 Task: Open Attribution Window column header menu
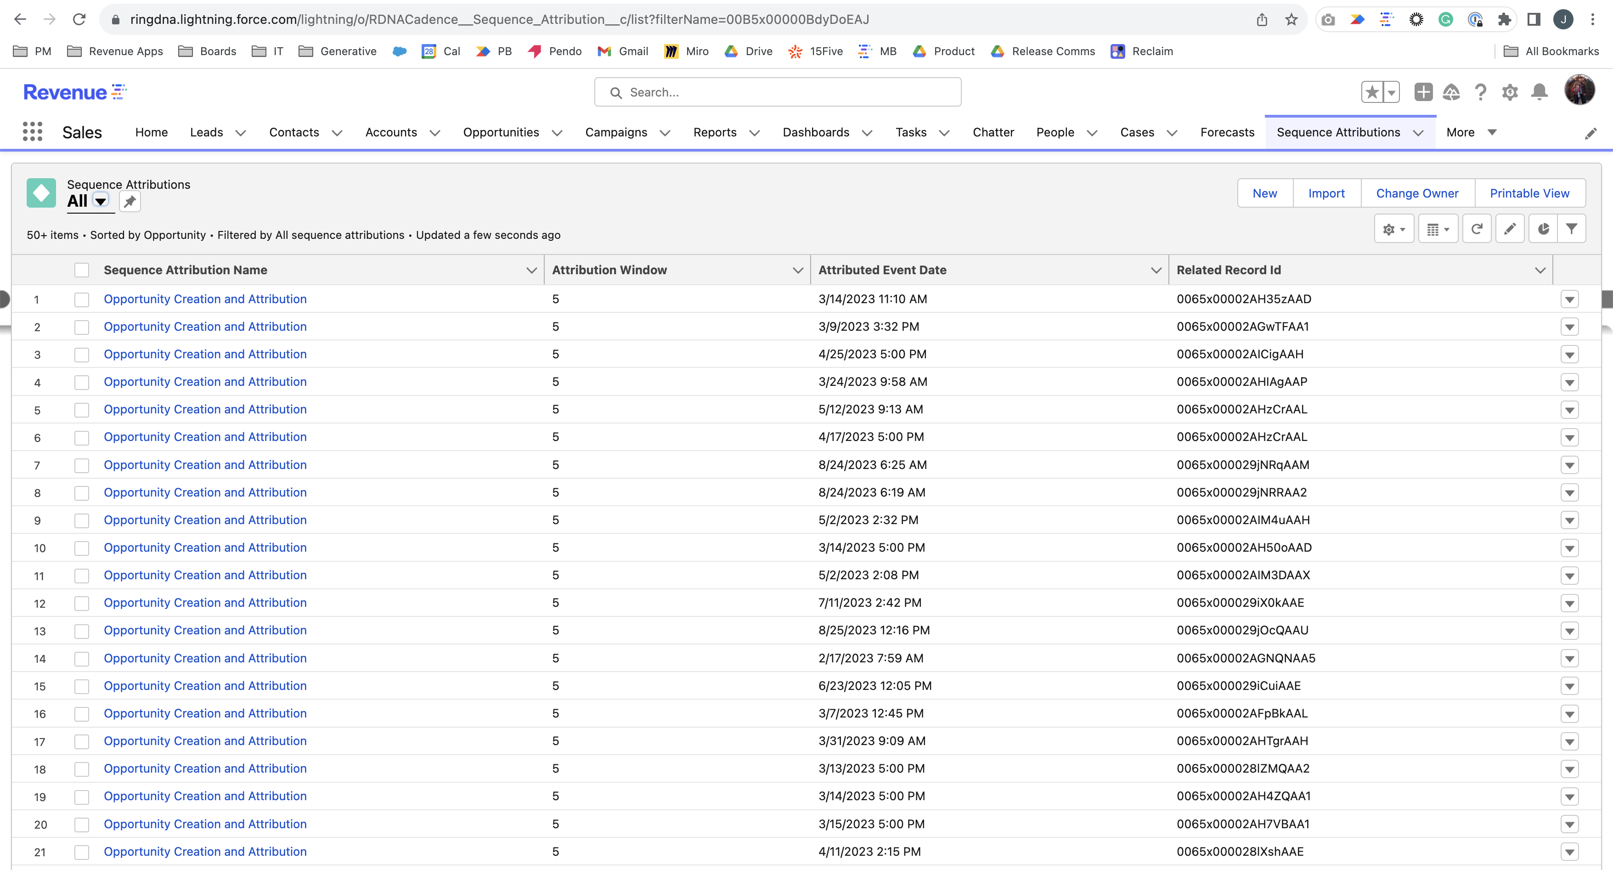pyautogui.click(x=797, y=270)
